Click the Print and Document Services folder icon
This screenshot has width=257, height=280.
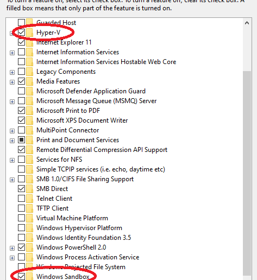point(30,140)
